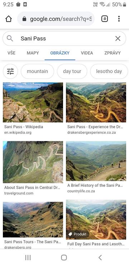
Task: Select the lesotho day suggestion chip
Action: coord(109,72)
